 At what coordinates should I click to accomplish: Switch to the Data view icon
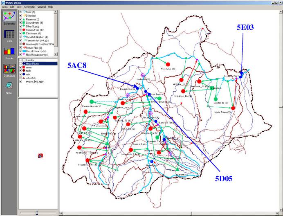[9, 36]
